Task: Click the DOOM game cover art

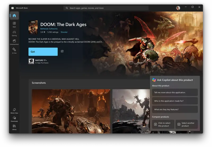Action: 33,27
